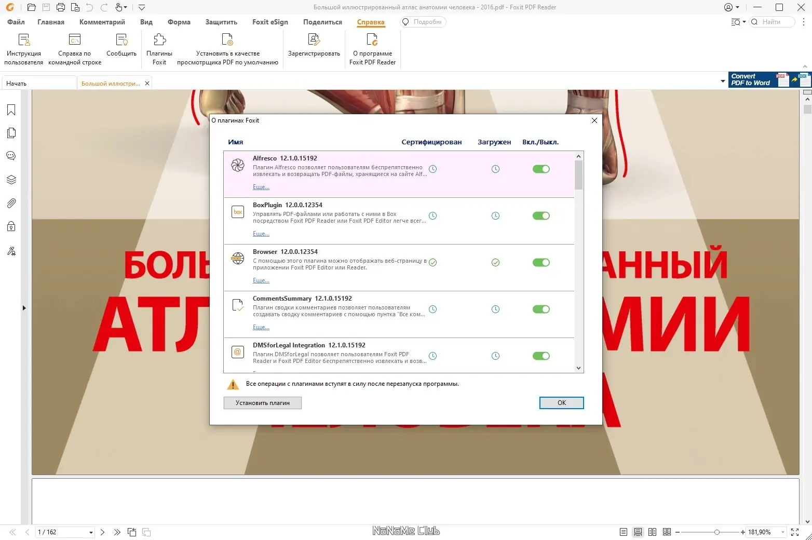The height and width of the screenshot is (540, 812).
Task: Click the Save icon in the quick toolbar
Action: pos(46,7)
